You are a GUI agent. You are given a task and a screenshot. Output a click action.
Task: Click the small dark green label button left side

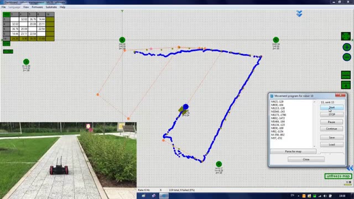point(8,51)
